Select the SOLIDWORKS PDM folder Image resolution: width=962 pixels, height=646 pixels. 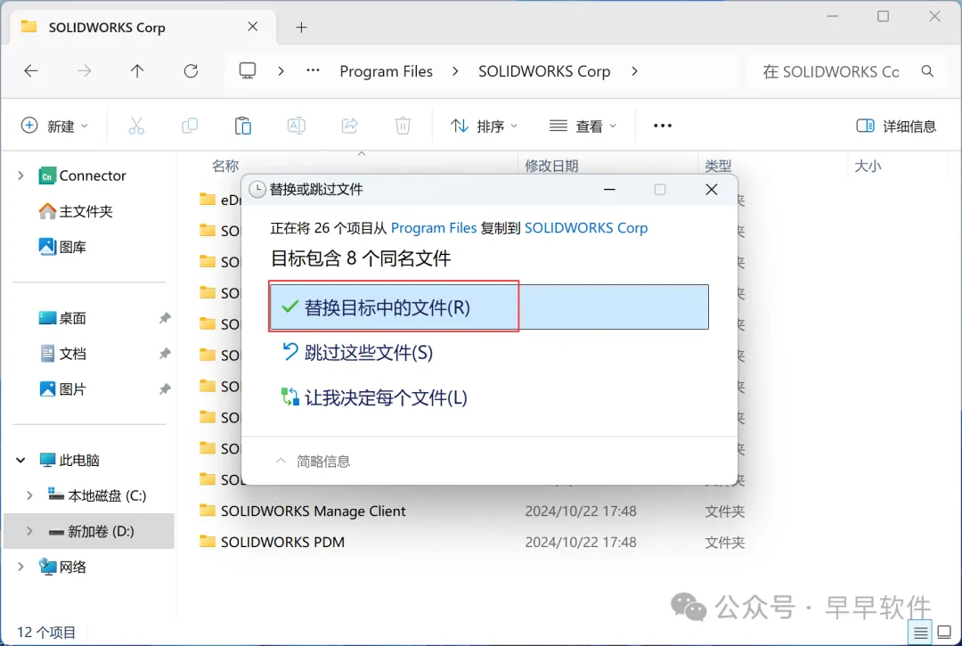282,543
